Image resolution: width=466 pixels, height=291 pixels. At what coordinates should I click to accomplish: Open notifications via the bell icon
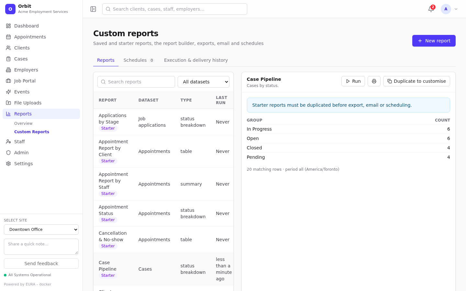coord(431,9)
